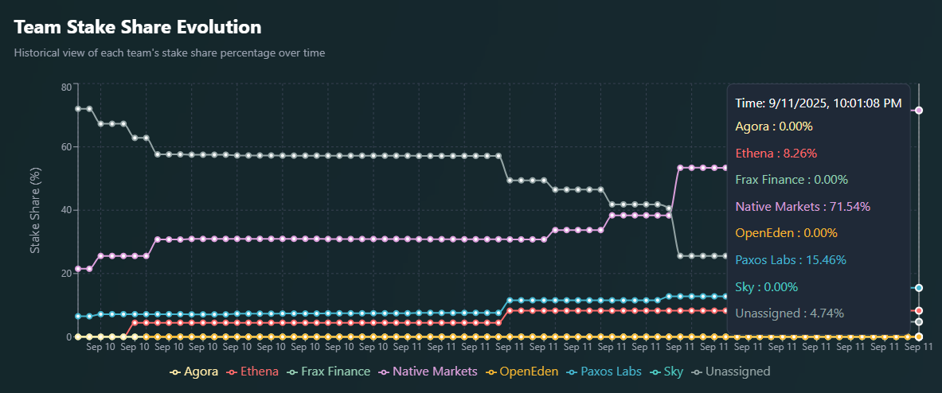Click the red Ethena endpoint at right edge
Image resolution: width=942 pixels, height=393 pixels.
pos(919,310)
